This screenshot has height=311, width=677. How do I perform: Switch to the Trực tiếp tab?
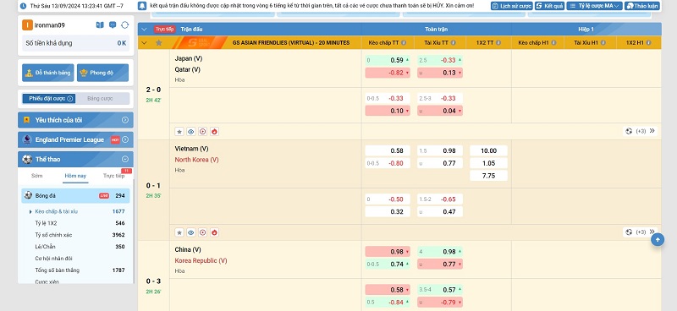[114, 176]
